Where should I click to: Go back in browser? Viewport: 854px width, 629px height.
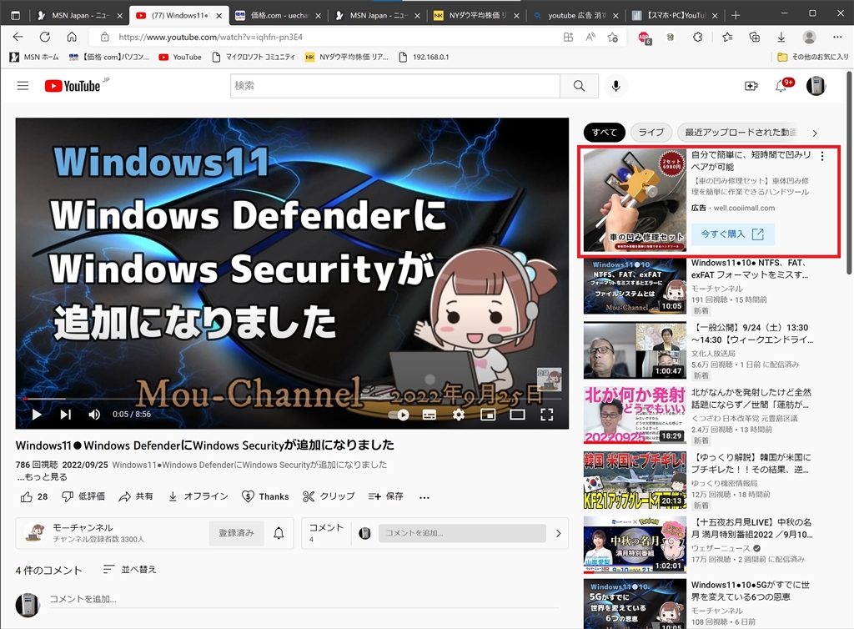(x=18, y=37)
